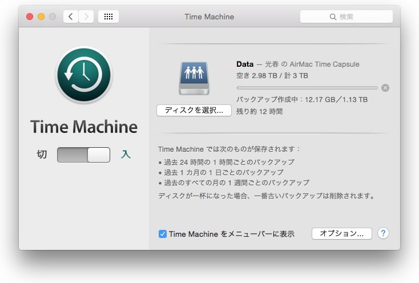
Task: Click the red close window button
Action: (30, 17)
